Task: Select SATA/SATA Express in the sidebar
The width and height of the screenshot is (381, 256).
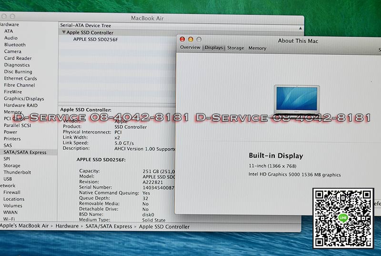Action: (x=25, y=152)
